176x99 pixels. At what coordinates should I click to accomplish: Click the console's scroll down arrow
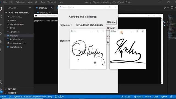pos(162,82)
